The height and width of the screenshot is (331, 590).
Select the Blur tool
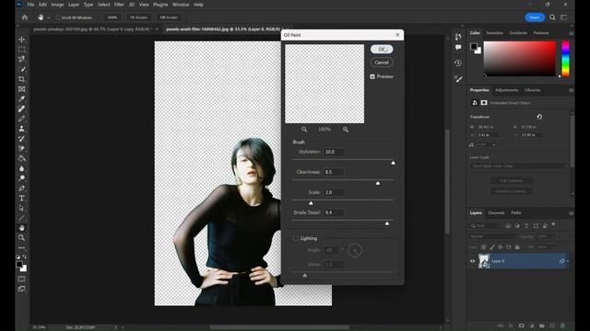[x=22, y=168]
